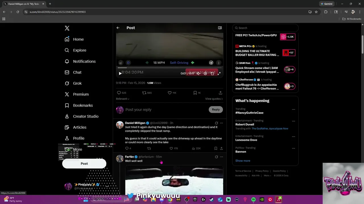Open more options on Daniel Milligan's reply

tap(222, 123)
